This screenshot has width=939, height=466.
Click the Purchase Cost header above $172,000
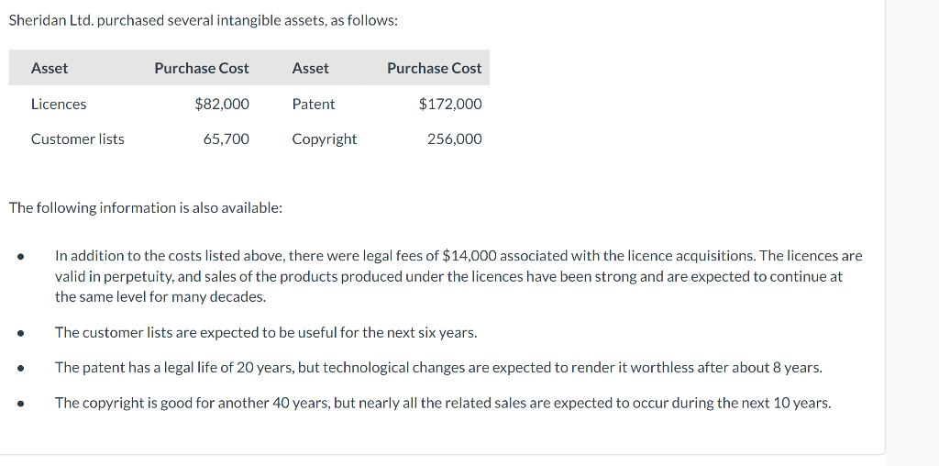[434, 68]
